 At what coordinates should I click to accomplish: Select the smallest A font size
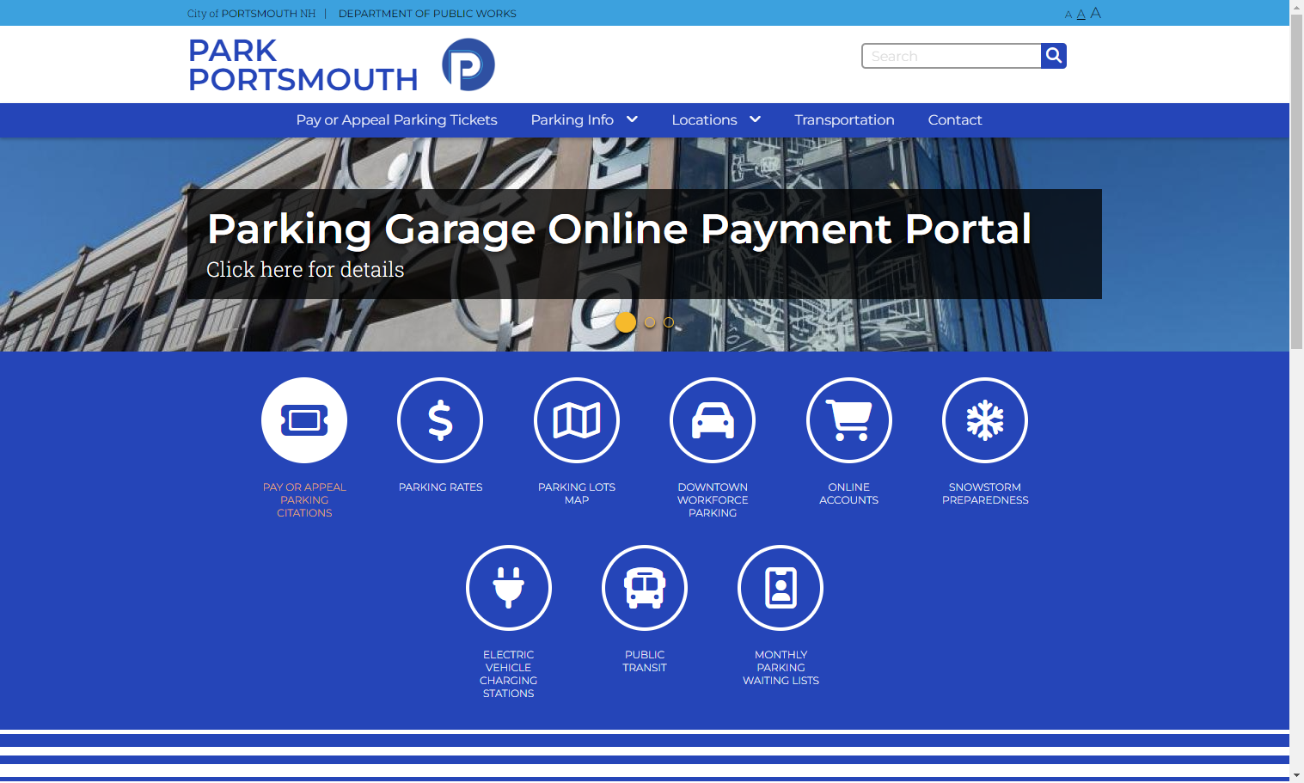click(x=1068, y=15)
